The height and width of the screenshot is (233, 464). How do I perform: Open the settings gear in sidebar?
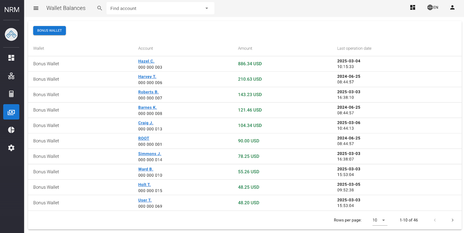(11, 148)
